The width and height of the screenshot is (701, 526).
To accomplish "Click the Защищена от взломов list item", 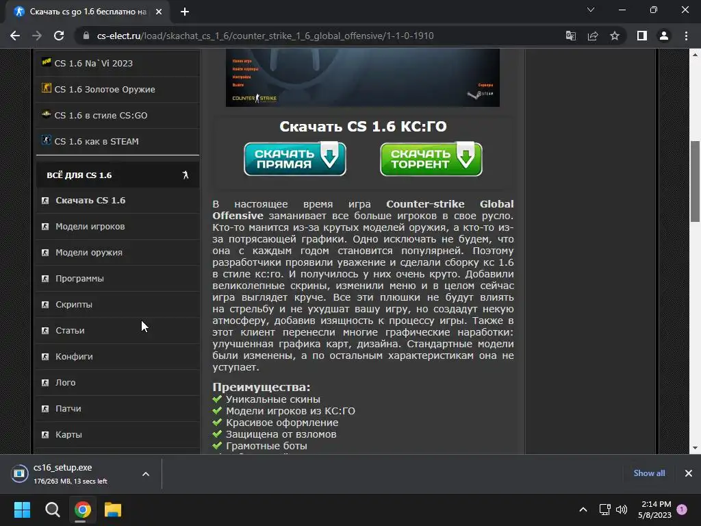I will point(281,434).
